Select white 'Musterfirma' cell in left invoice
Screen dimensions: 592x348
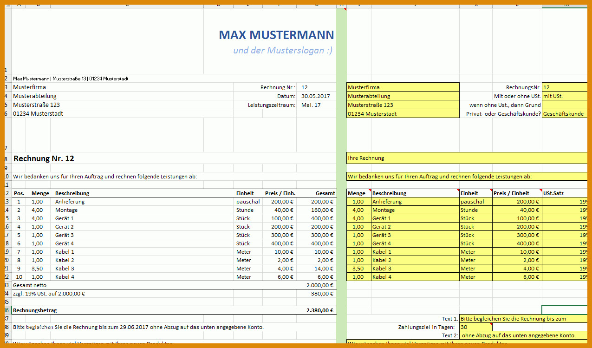[30, 87]
